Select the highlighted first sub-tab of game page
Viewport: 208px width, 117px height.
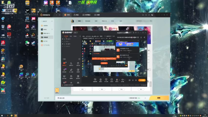click(x=79, y=21)
